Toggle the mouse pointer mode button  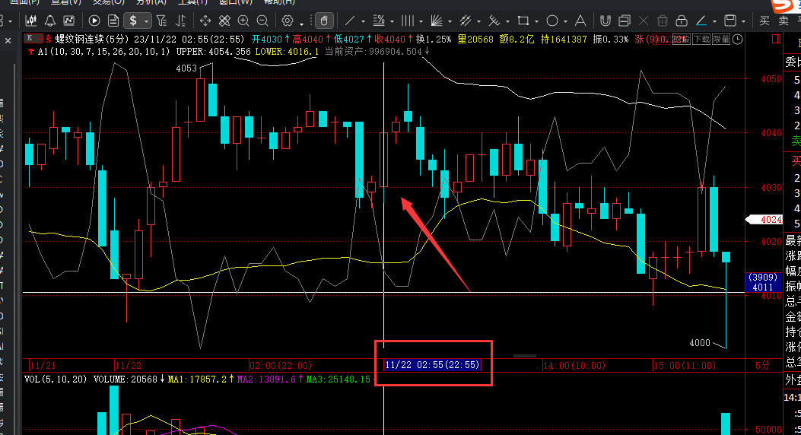[324, 21]
